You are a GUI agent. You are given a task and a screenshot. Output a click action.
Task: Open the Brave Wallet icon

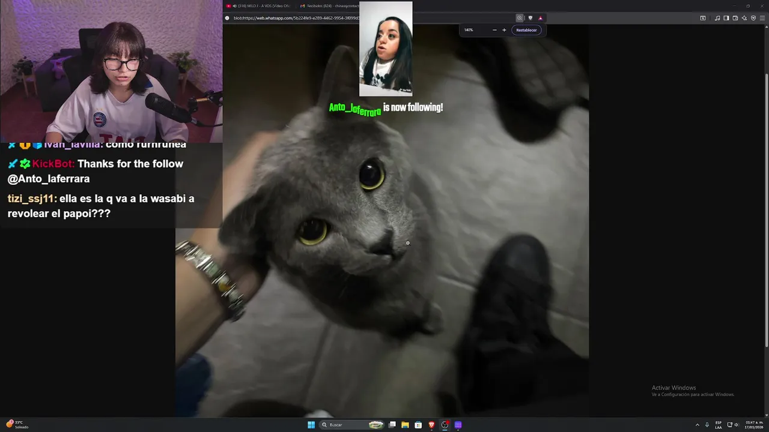[x=735, y=18]
